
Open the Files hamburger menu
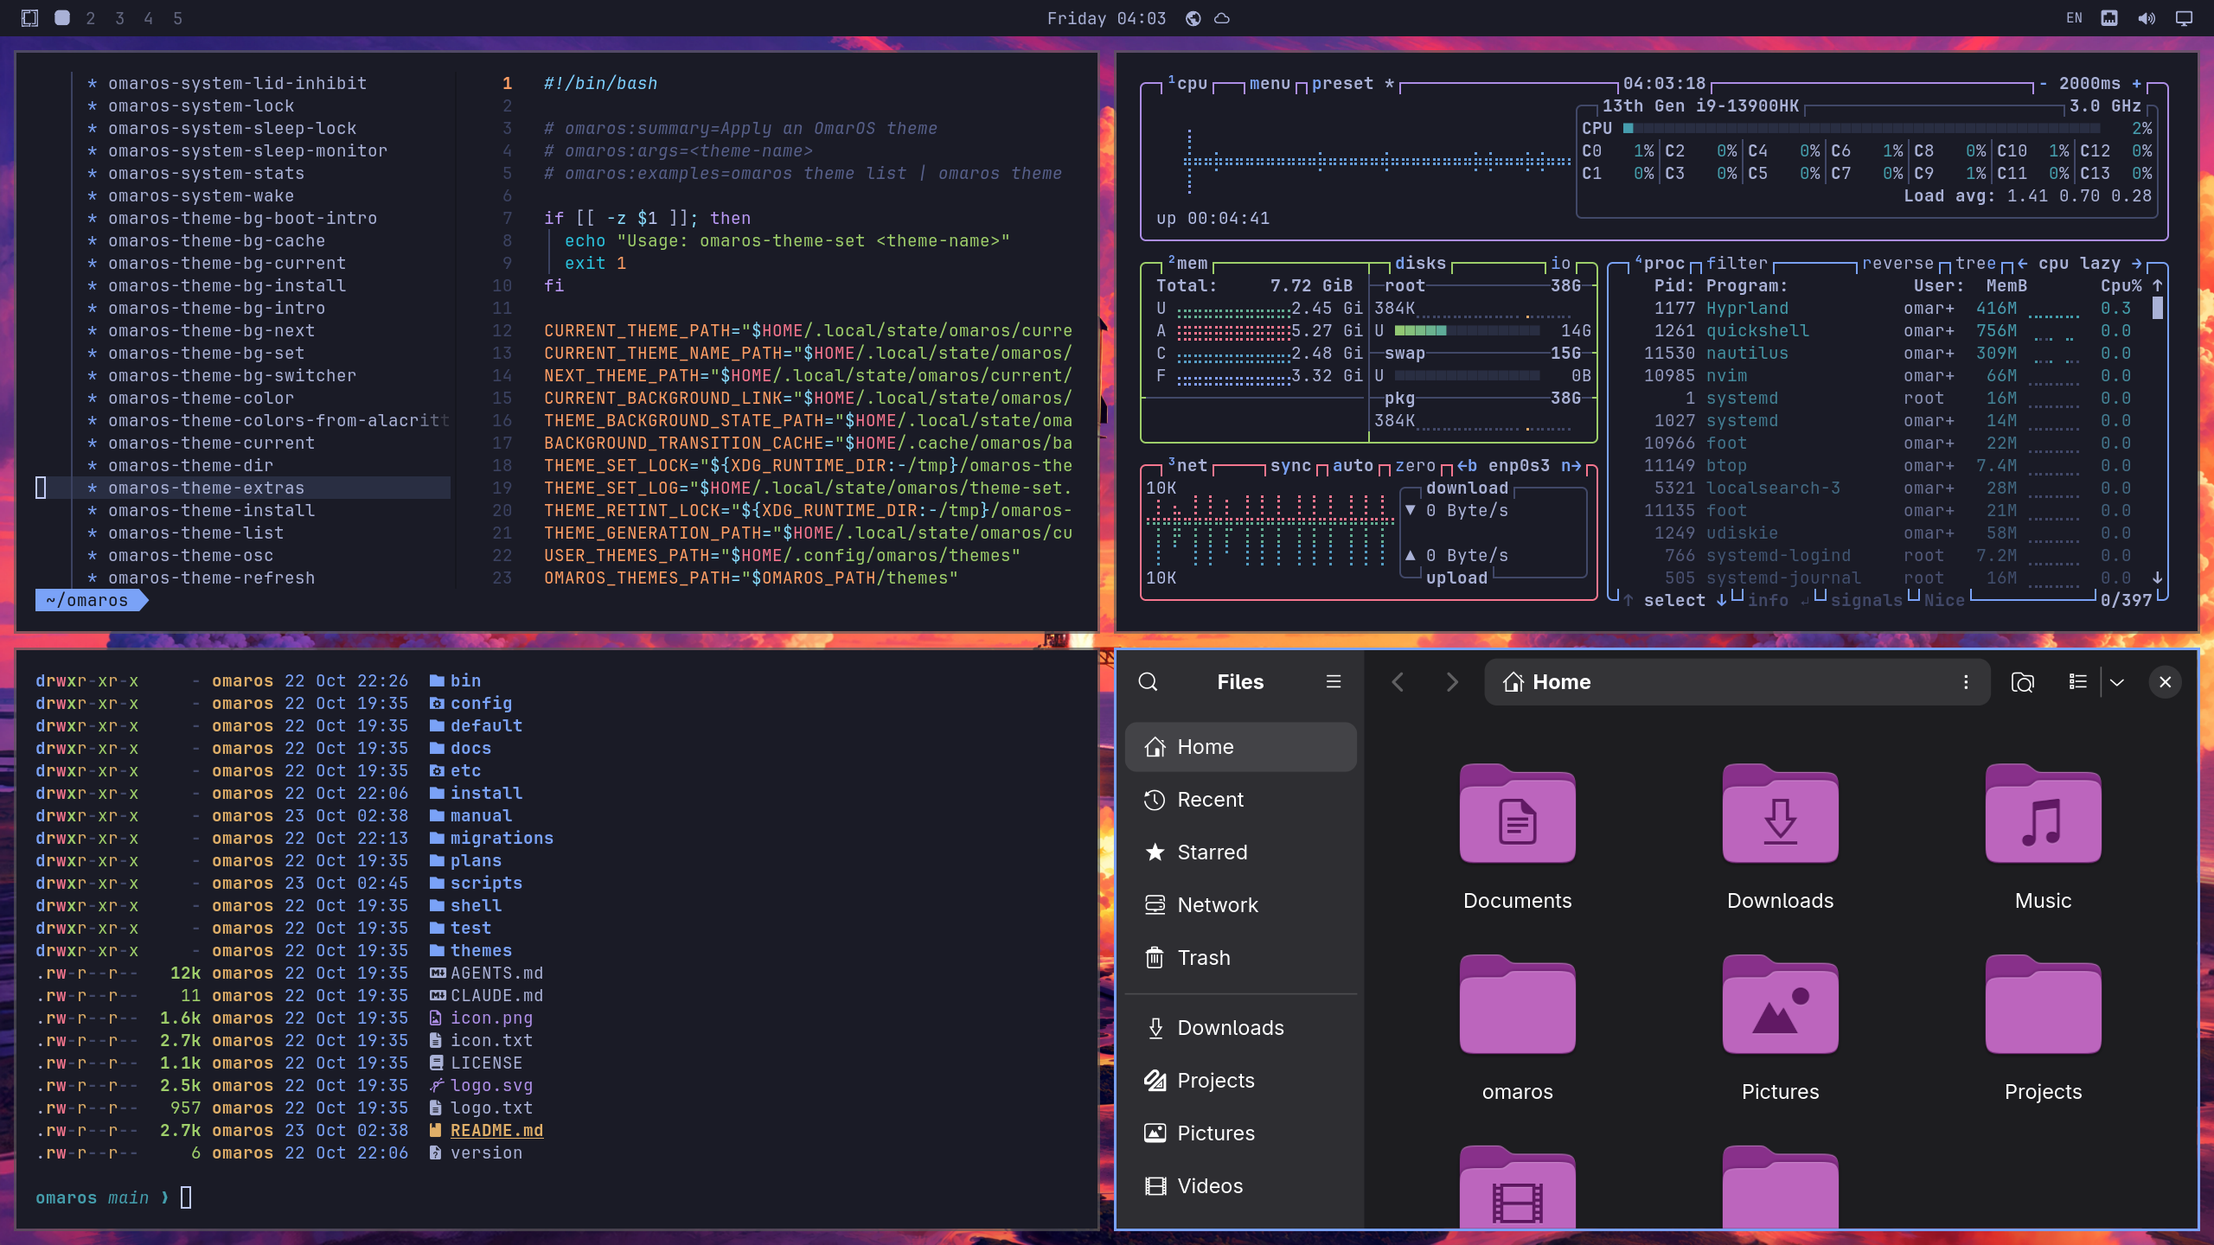1334,682
